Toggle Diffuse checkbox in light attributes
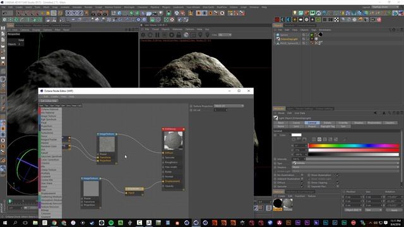Screen dimensions: 404x227 point(302,183)
